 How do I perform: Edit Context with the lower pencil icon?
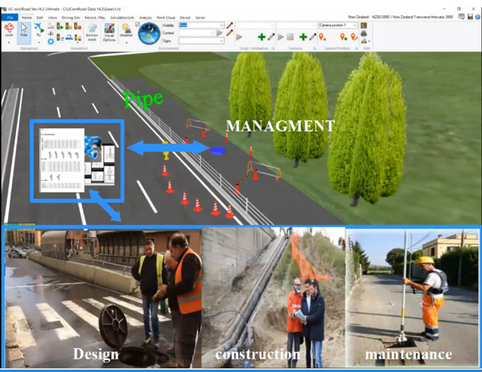tap(229, 33)
